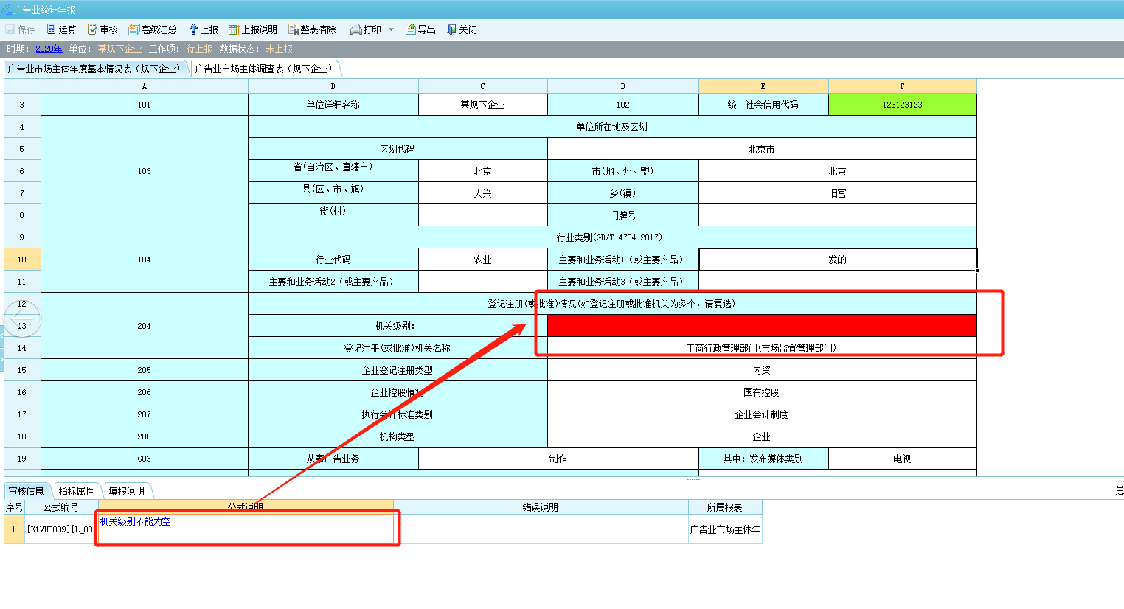Select the red 机关级别 empty cell
1124x609 pixels.
coord(762,326)
